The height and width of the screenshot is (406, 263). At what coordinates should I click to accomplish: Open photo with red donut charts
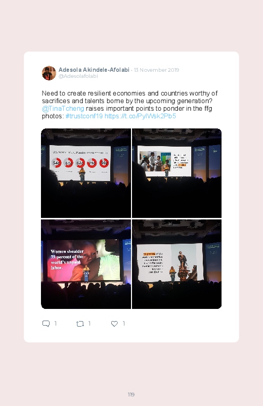pyautogui.click(x=86, y=173)
